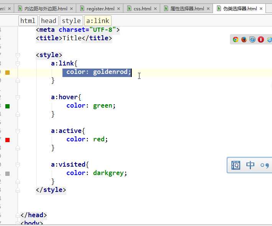Close the 属性选择器.html tab
Viewport: 272px width, 226px height.
[x=208, y=8]
